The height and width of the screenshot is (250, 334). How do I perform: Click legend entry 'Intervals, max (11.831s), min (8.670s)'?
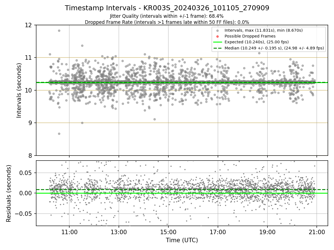click(264, 30)
